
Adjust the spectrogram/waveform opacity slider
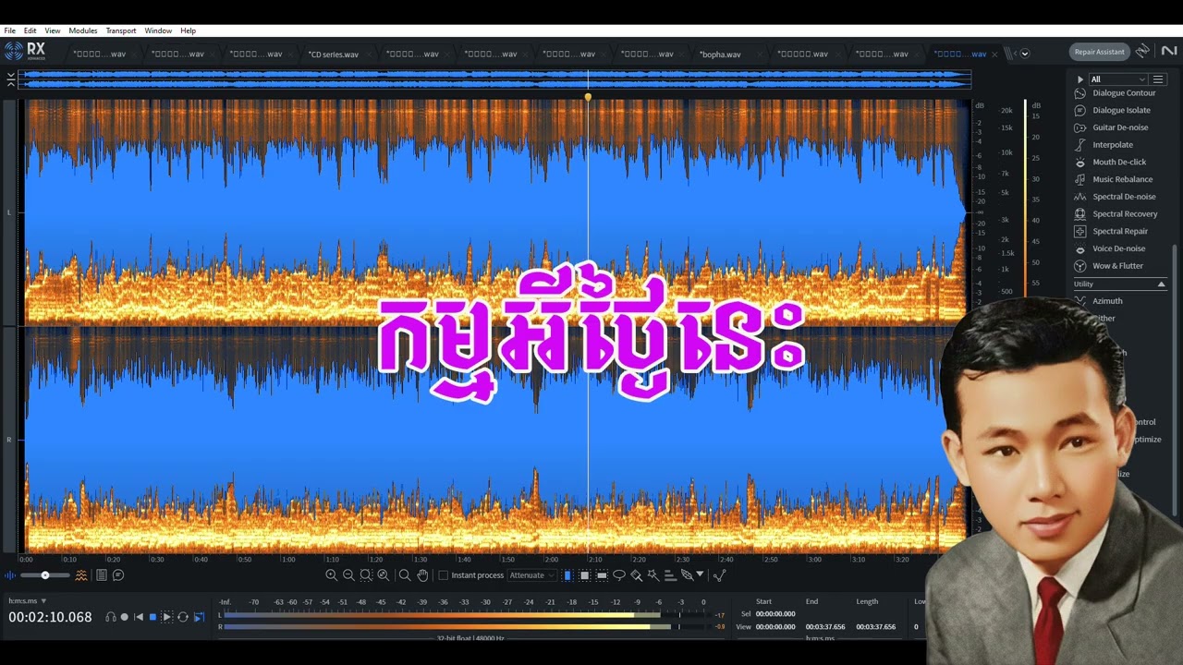(x=45, y=575)
